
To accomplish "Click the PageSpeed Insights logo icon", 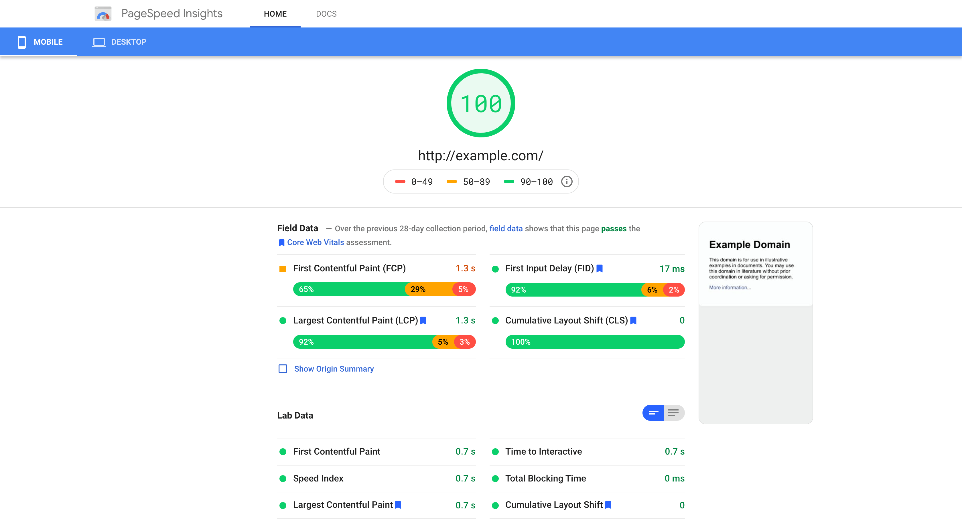I will point(103,14).
